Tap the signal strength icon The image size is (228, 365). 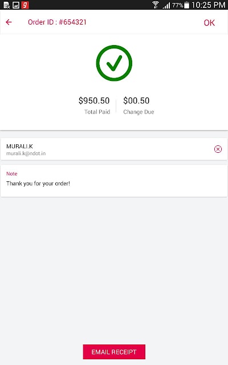(166, 5)
